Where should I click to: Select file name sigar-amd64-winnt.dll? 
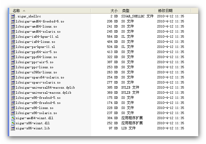[x=34, y=118]
